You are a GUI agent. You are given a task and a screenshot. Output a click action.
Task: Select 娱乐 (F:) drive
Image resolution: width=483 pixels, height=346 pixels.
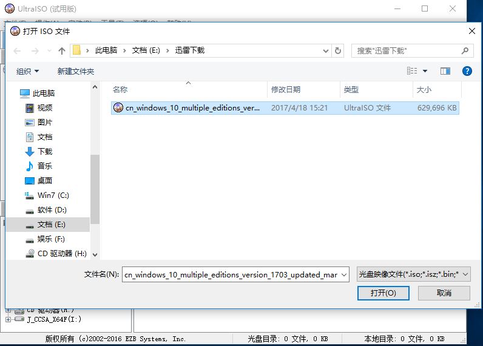point(45,239)
